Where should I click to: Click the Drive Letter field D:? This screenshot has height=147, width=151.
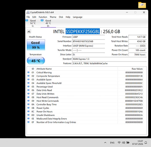coord(88,55)
